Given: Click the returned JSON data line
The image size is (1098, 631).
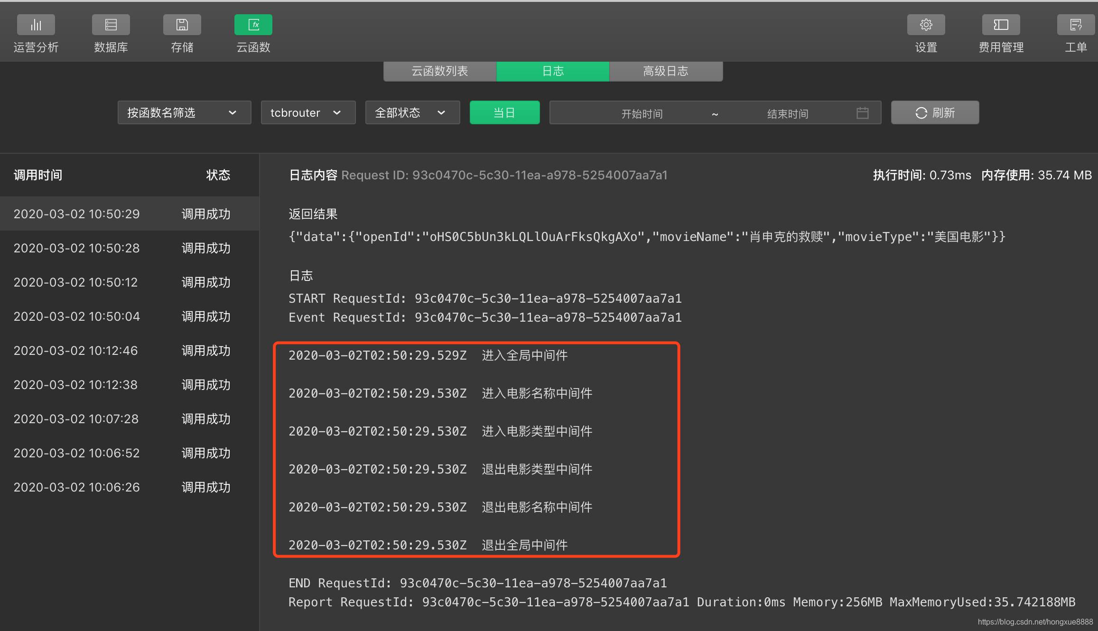Looking at the screenshot, I should (647, 237).
